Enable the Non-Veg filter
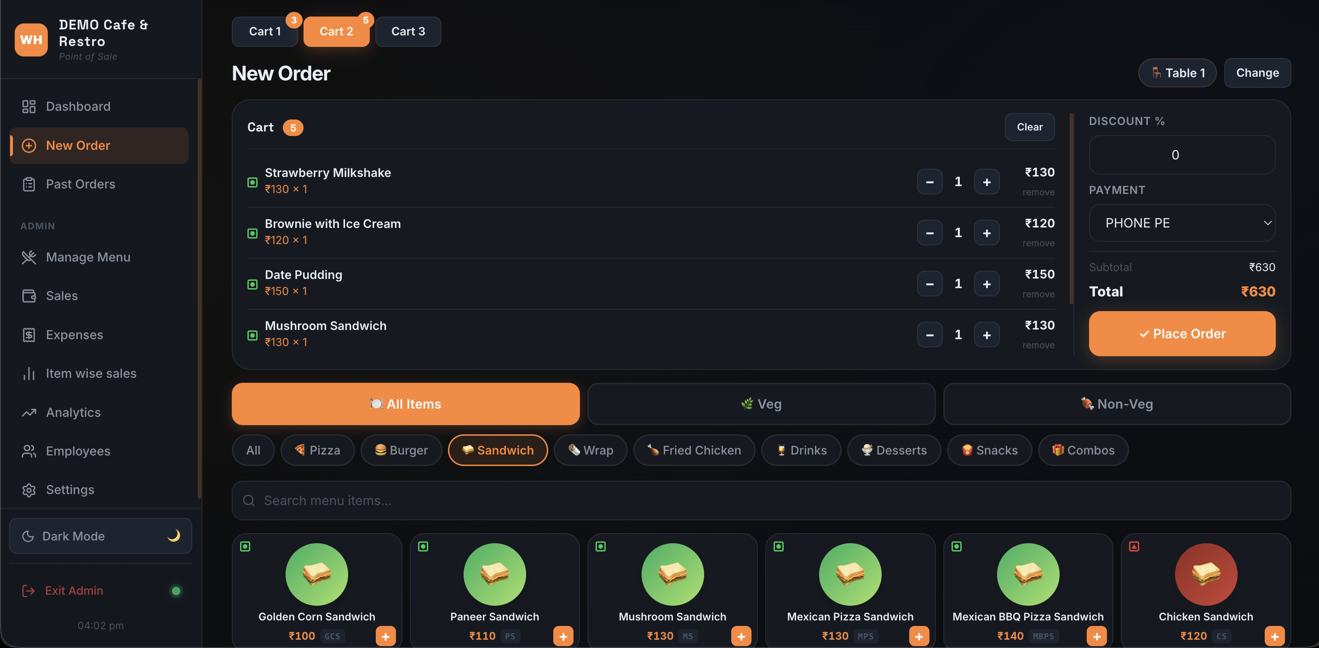1319x648 pixels. coord(1116,404)
